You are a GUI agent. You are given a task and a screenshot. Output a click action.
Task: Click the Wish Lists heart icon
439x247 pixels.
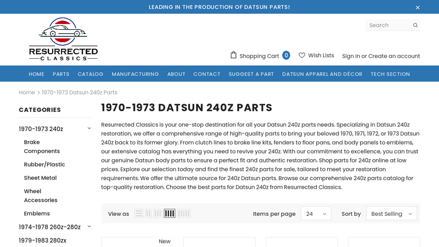[302, 55]
